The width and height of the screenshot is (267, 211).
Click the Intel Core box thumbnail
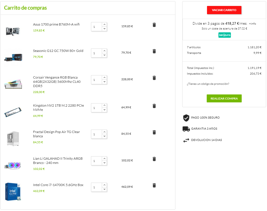click(13, 192)
